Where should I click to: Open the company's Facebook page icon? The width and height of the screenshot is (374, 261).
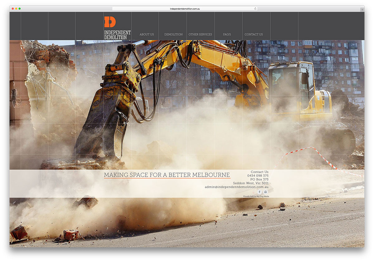pos(259,192)
